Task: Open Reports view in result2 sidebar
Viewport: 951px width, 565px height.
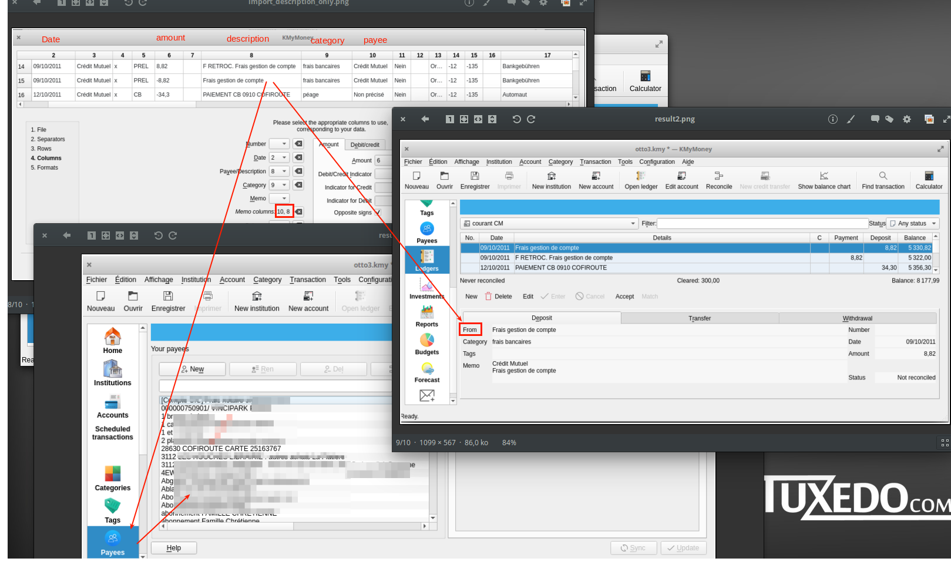Action: pyautogui.click(x=427, y=317)
